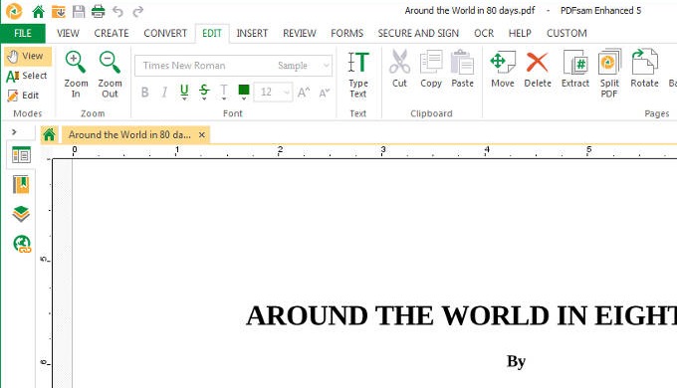Move pages using the Move tool
This screenshot has height=388, width=677.
pyautogui.click(x=503, y=69)
